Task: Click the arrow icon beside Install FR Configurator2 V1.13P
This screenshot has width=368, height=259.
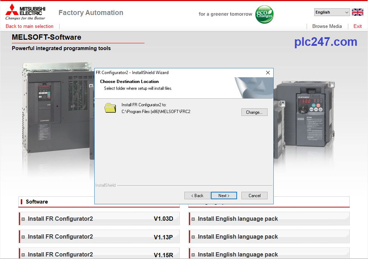Action: pyautogui.click(x=23, y=236)
